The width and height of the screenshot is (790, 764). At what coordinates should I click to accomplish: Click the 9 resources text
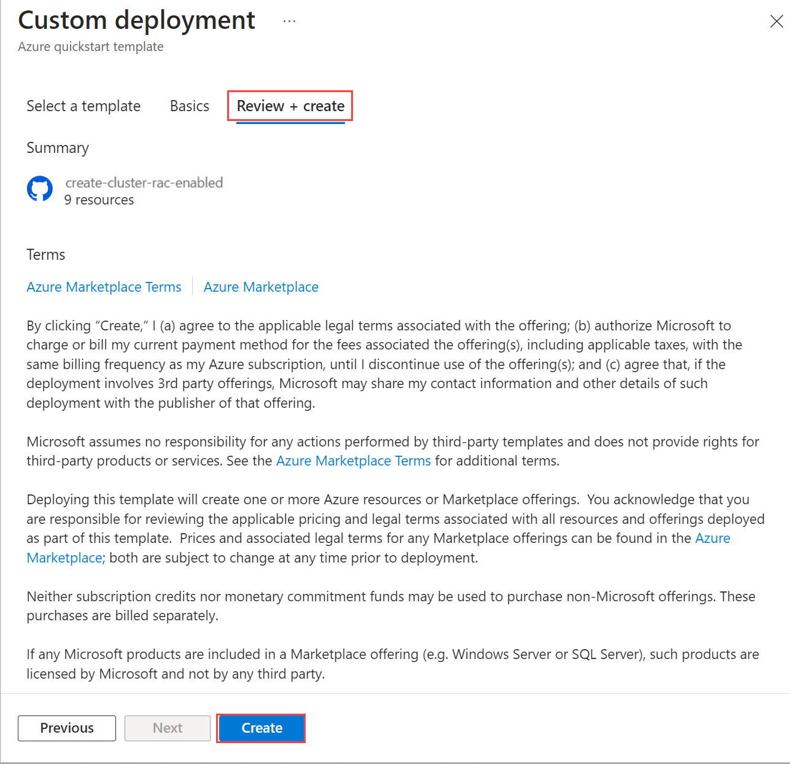[x=99, y=200]
